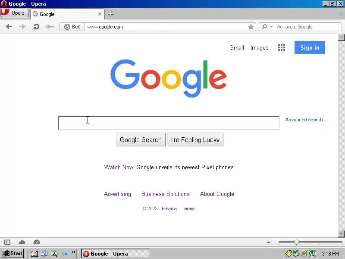
Task: Toggle the panels icon in status bar
Action: pos(7,242)
